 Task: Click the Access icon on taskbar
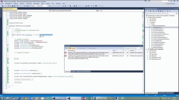(84, 98)
